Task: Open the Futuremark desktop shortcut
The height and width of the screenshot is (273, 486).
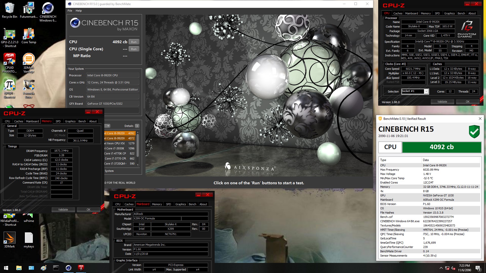Action: tap(29, 10)
